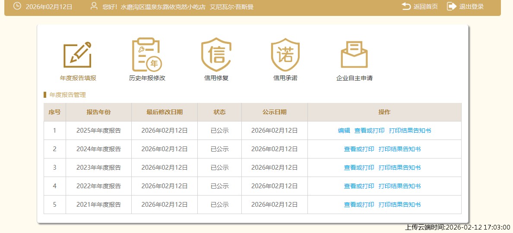Click the return arrow icon beside 返回首页

[x=406, y=6]
